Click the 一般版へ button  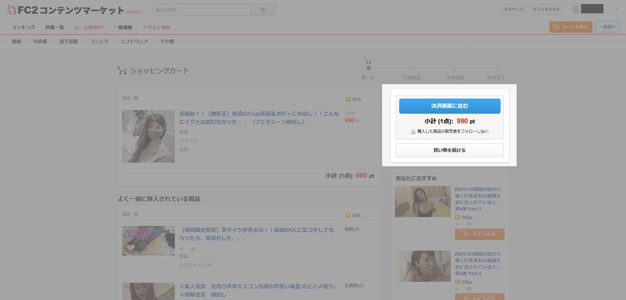click(608, 27)
